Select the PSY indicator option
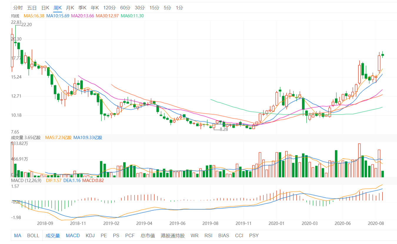The width and height of the screenshot is (397, 244). (254, 235)
